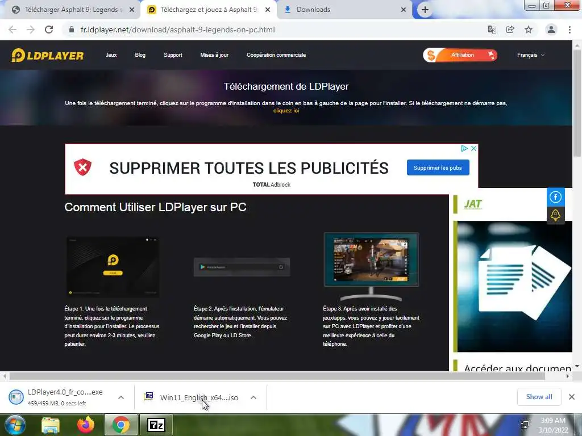The height and width of the screenshot is (436, 582).
Task: Click the Étape 3 monitor game thumbnail
Action: click(371, 266)
